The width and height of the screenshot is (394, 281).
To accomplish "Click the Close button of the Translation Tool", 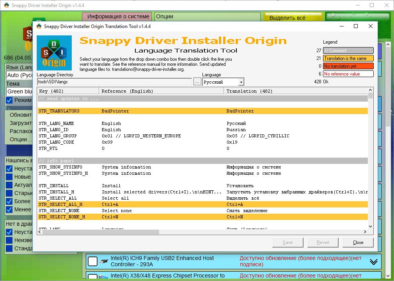I will tap(358, 242).
